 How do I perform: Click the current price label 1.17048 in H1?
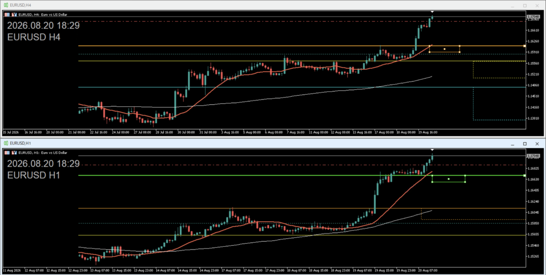pyautogui.click(x=533, y=155)
